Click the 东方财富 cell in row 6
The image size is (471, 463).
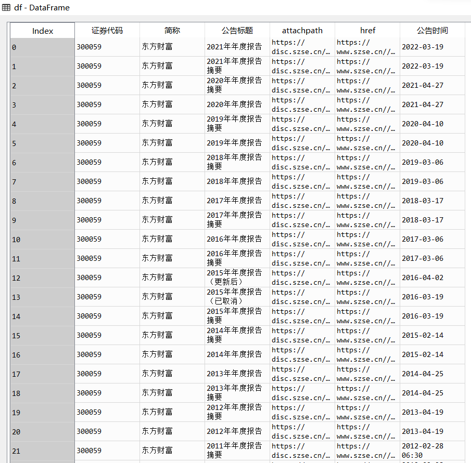pyautogui.click(x=172, y=162)
